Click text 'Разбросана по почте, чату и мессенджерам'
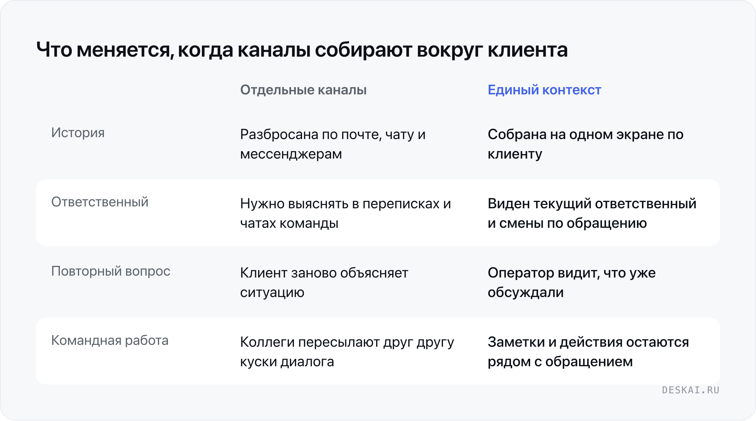The width and height of the screenshot is (756, 421). pos(333,144)
